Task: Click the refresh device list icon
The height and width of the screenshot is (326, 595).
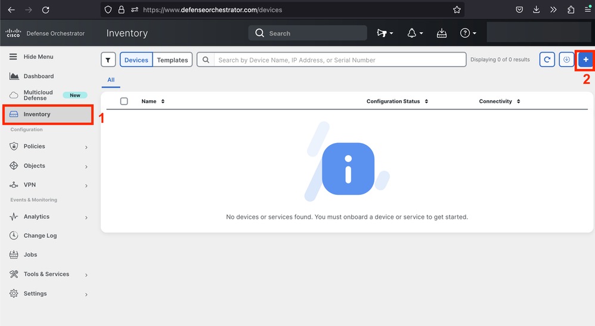Action: (547, 60)
